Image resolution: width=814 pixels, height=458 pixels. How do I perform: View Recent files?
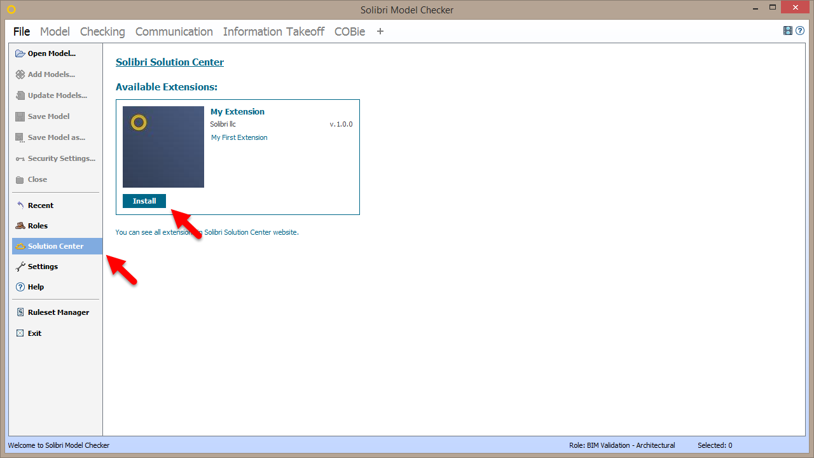(x=19, y=205)
